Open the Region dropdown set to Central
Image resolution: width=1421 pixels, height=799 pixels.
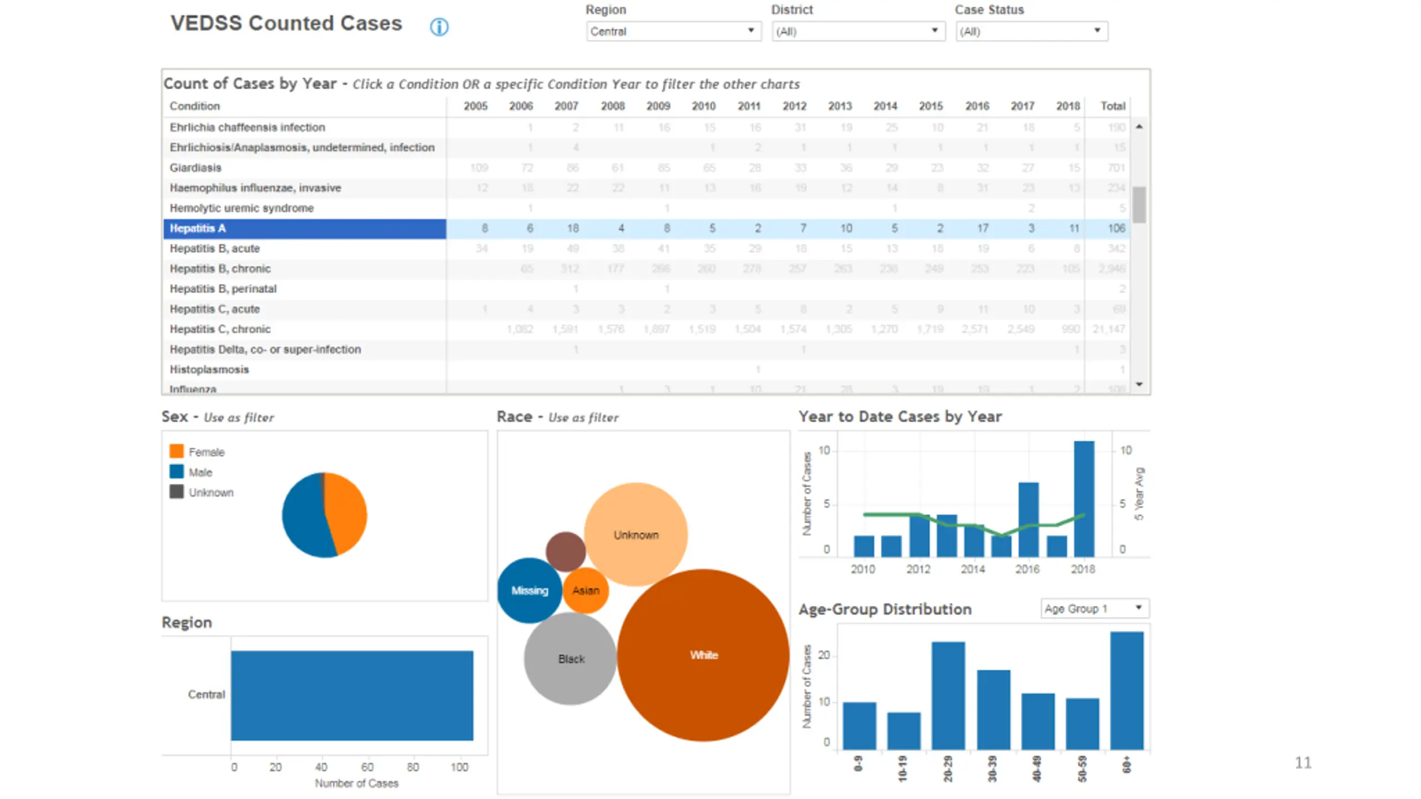tap(673, 31)
